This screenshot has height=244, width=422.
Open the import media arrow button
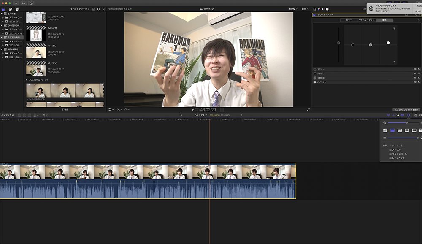click(x=16, y=3)
